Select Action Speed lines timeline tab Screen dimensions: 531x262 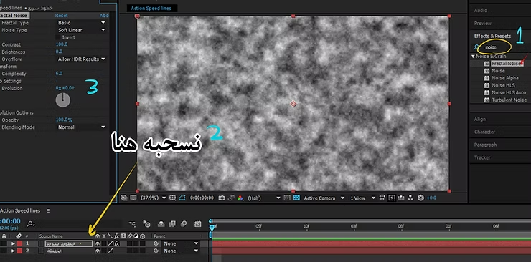point(20,210)
